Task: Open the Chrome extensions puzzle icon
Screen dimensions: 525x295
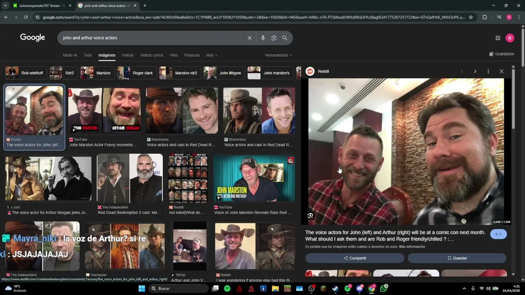Action: click(485, 17)
